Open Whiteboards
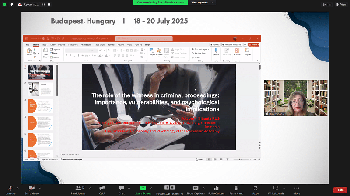The height and width of the screenshot is (196, 350). coord(276,189)
